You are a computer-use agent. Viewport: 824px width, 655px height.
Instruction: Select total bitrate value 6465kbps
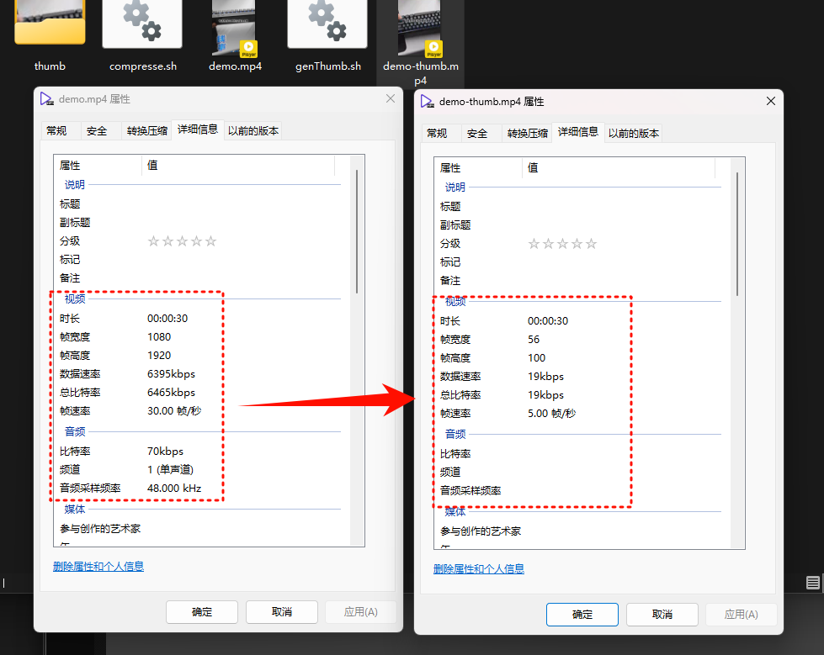point(171,392)
